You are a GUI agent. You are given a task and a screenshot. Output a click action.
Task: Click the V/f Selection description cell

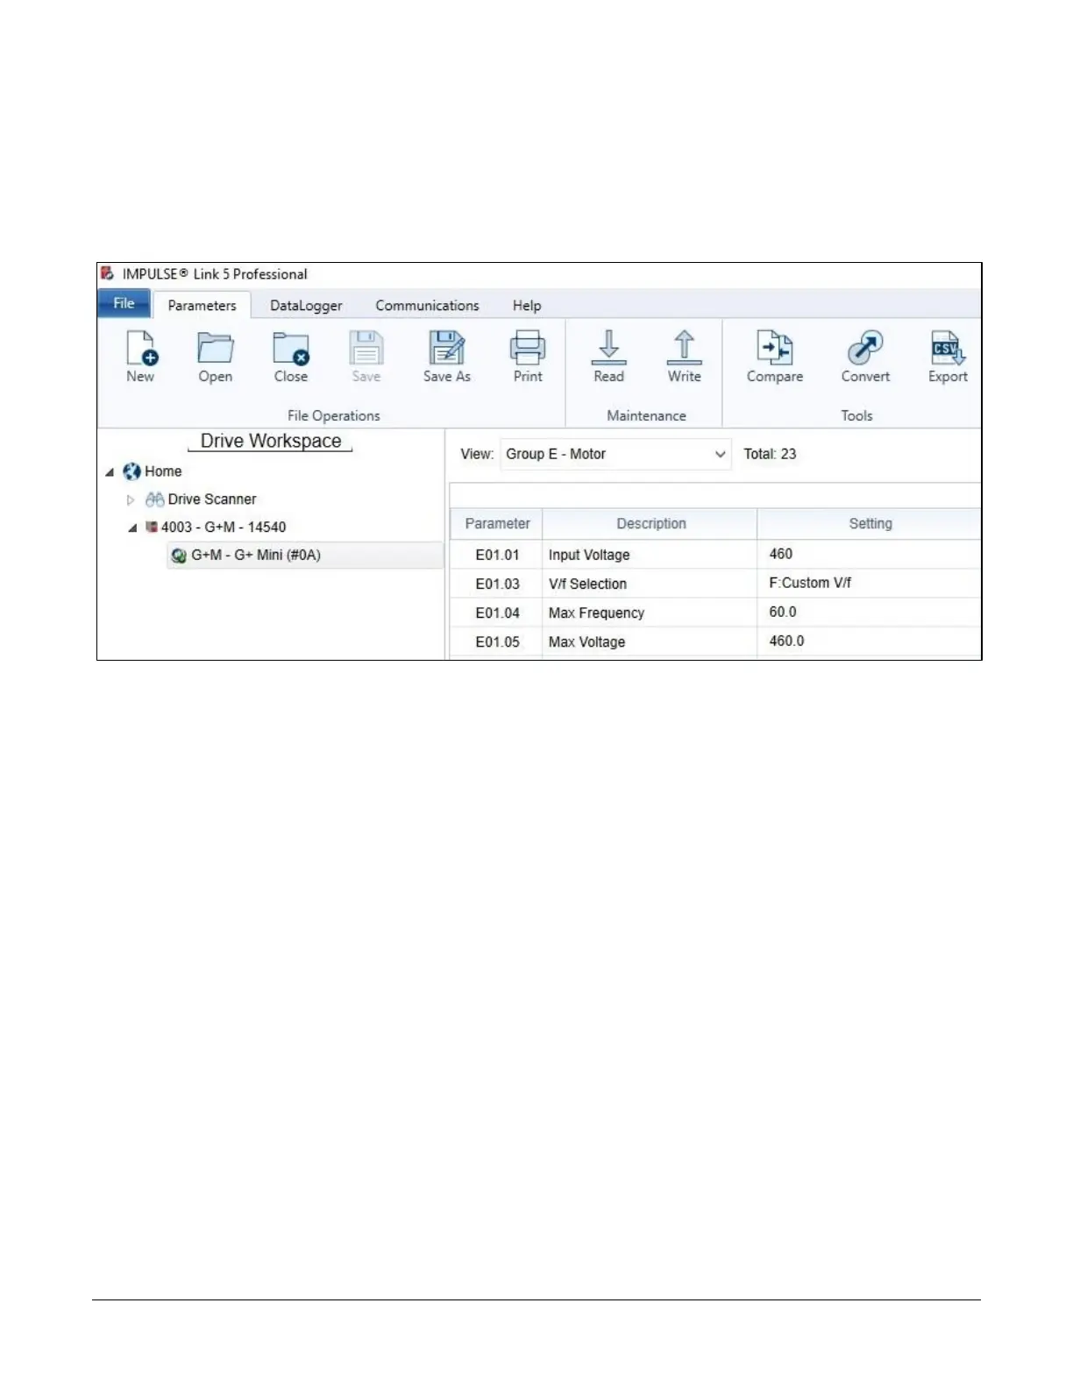[650, 584]
